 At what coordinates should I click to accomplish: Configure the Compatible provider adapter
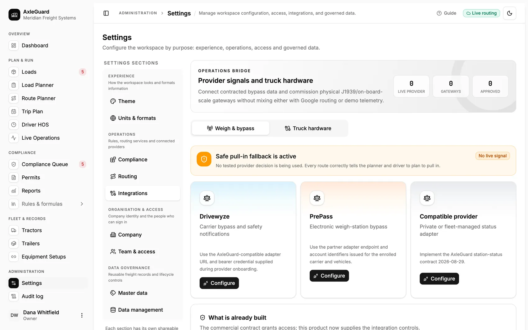(x=439, y=279)
